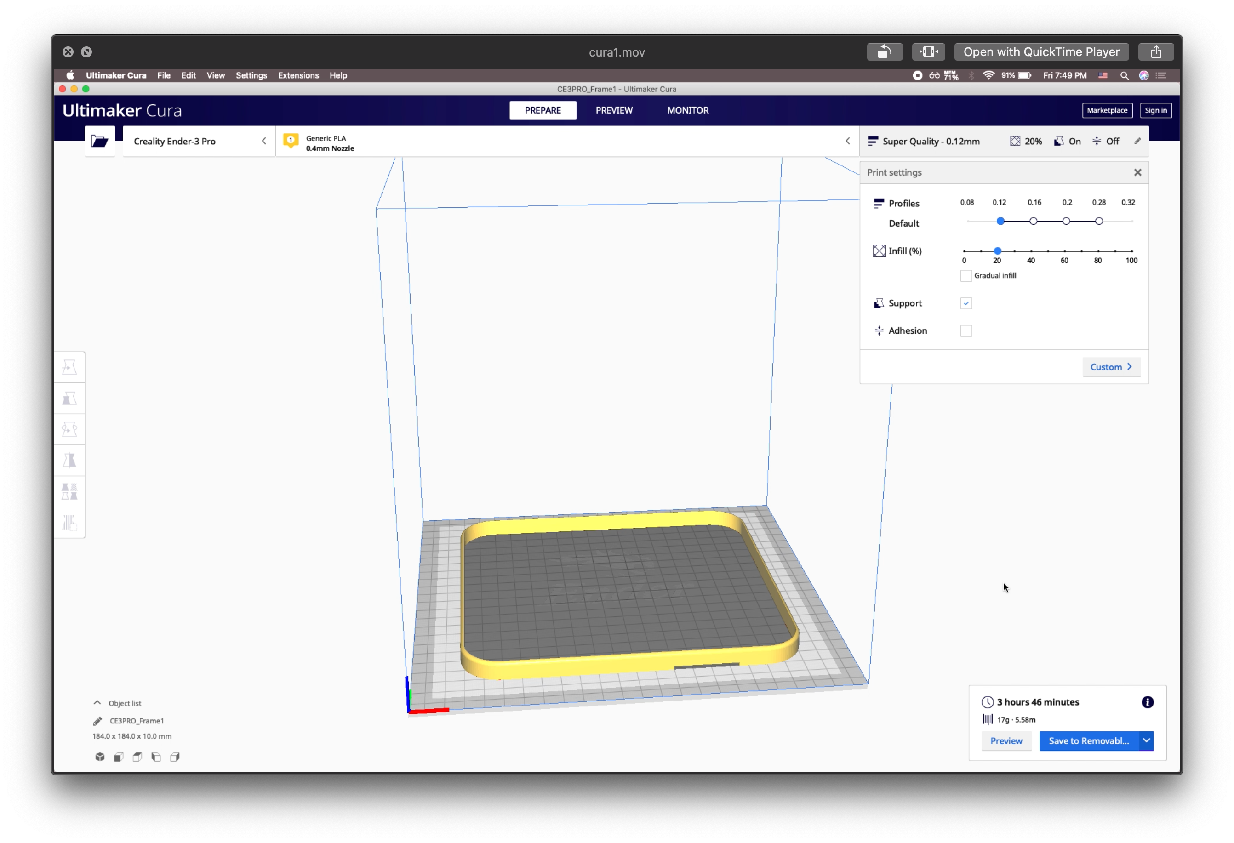Enable the Adhesion checkbox

tap(966, 331)
